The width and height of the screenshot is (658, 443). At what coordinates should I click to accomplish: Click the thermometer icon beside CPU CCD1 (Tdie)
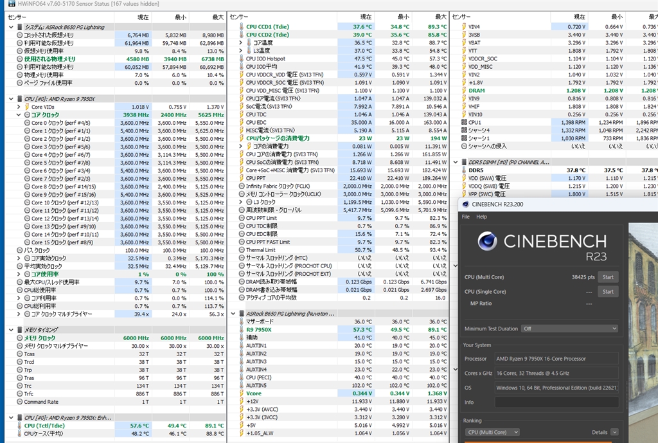240,26
